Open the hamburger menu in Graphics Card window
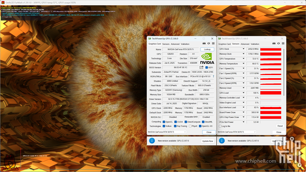 click(x=213, y=43)
